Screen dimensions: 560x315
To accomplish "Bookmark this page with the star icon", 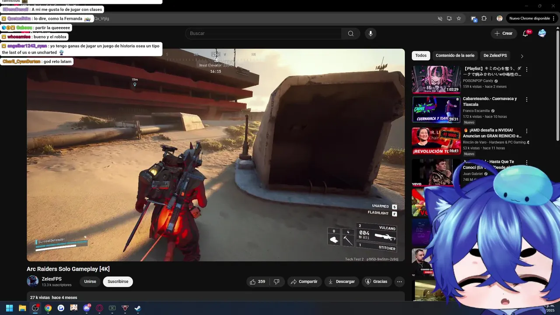I will (x=458, y=18).
